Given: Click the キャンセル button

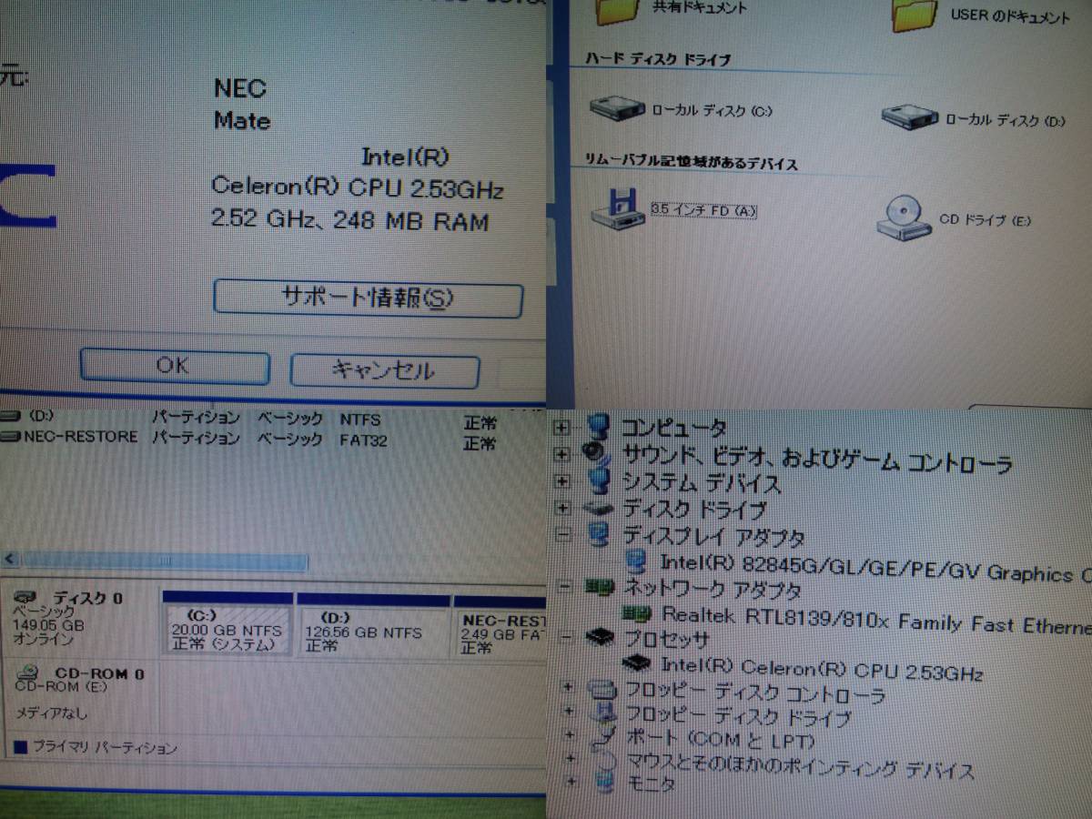Looking at the screenshot, I should [384, 370].
